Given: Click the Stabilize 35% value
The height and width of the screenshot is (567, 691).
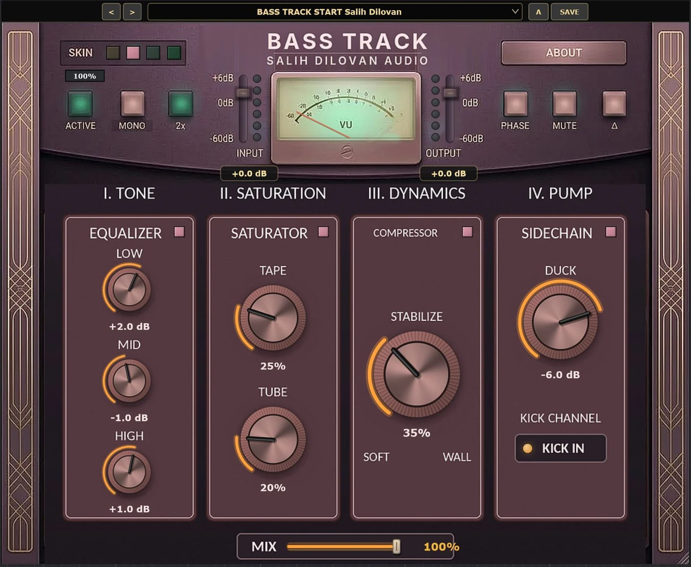Looking at the screenshot, I should 416,432.
